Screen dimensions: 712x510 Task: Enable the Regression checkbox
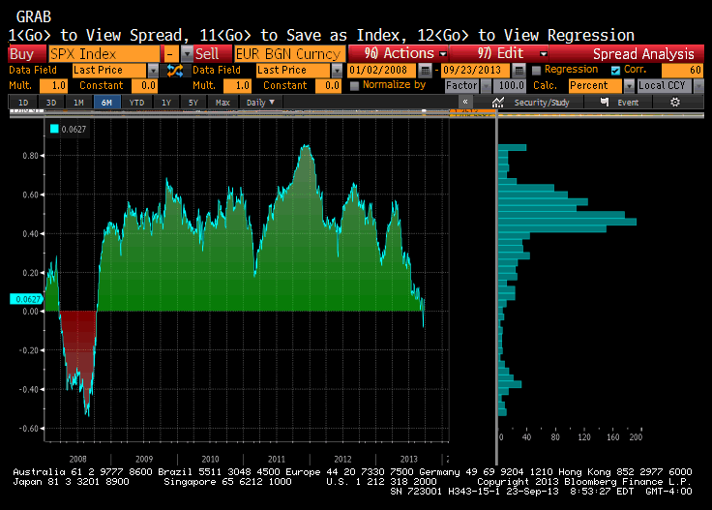(x=536, y=71)
